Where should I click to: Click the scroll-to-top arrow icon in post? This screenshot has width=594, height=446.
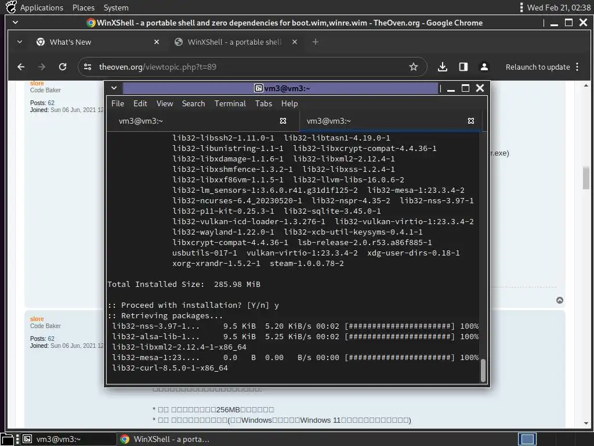[560, 300]
